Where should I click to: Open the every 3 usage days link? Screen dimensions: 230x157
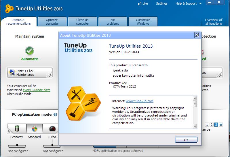tap(37, 90)
